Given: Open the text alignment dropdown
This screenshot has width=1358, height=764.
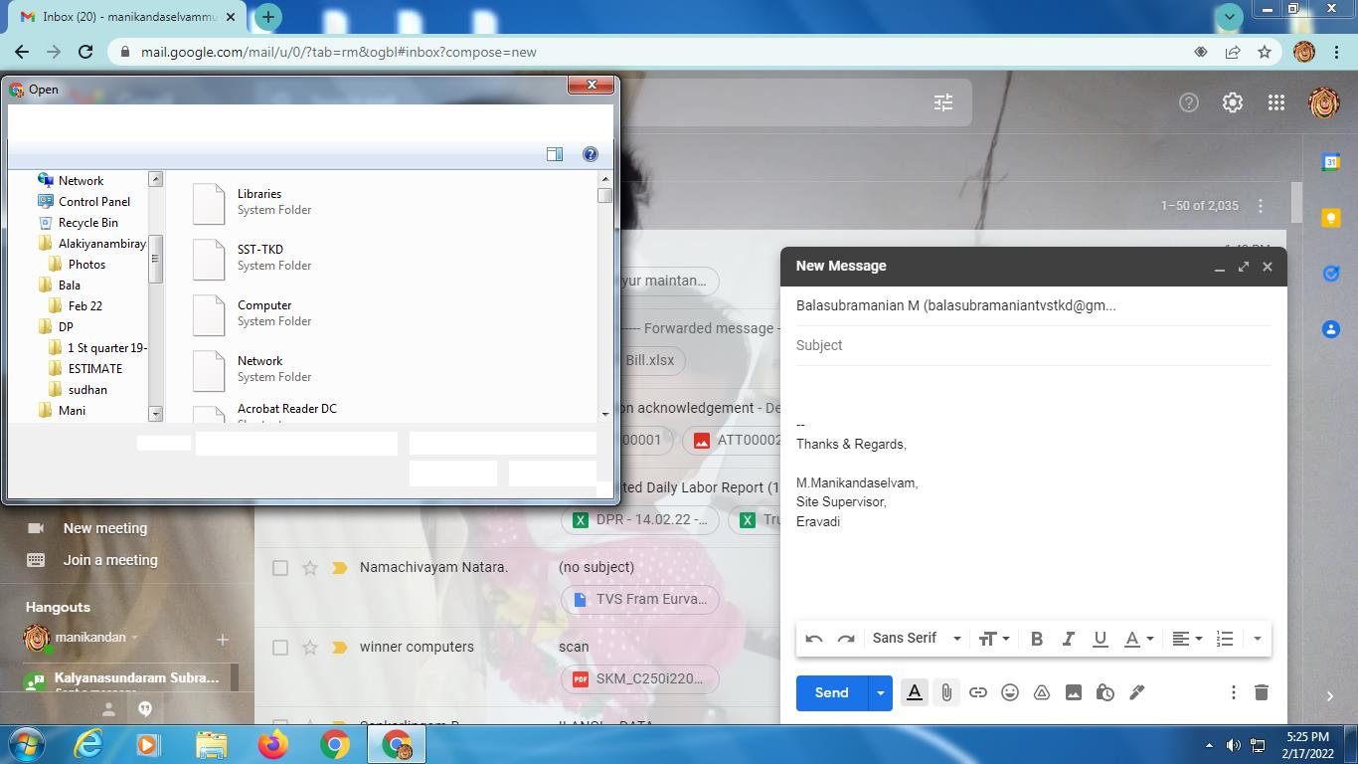Looking at the screenshot, I should [x=1186, y=639].
